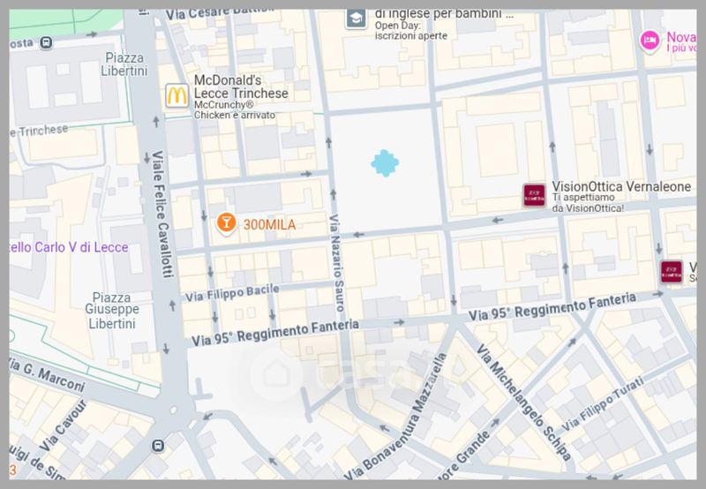This screenshot has height=489, width=706.
Task: Click the Via Filippo Turati street name
Action: pyautogui.click(x=603, y=404)
